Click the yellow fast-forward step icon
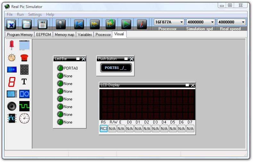Screen dimensions: 253x162 pyautogui.click(x=95, y=24)
